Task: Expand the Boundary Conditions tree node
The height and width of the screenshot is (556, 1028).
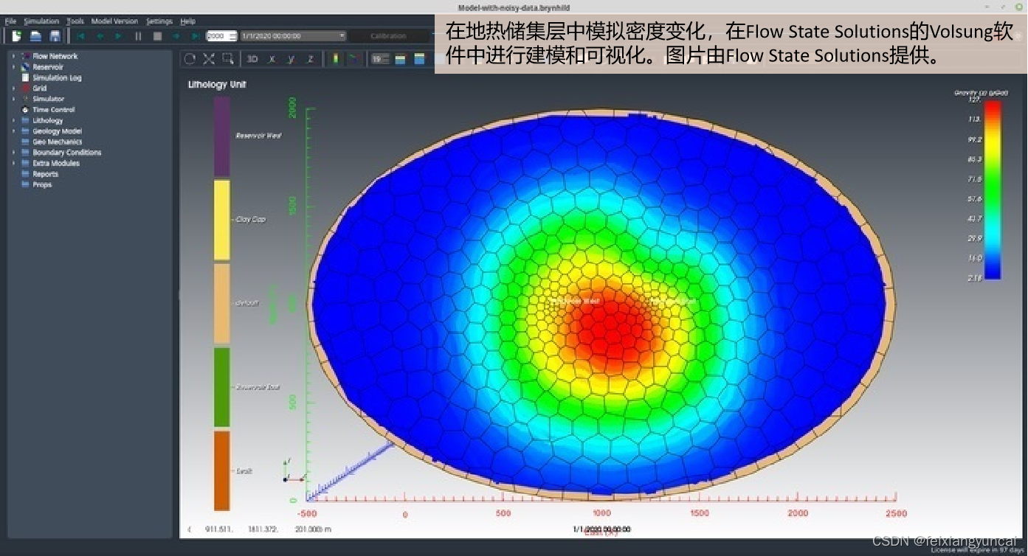Action: click(13, 153)
